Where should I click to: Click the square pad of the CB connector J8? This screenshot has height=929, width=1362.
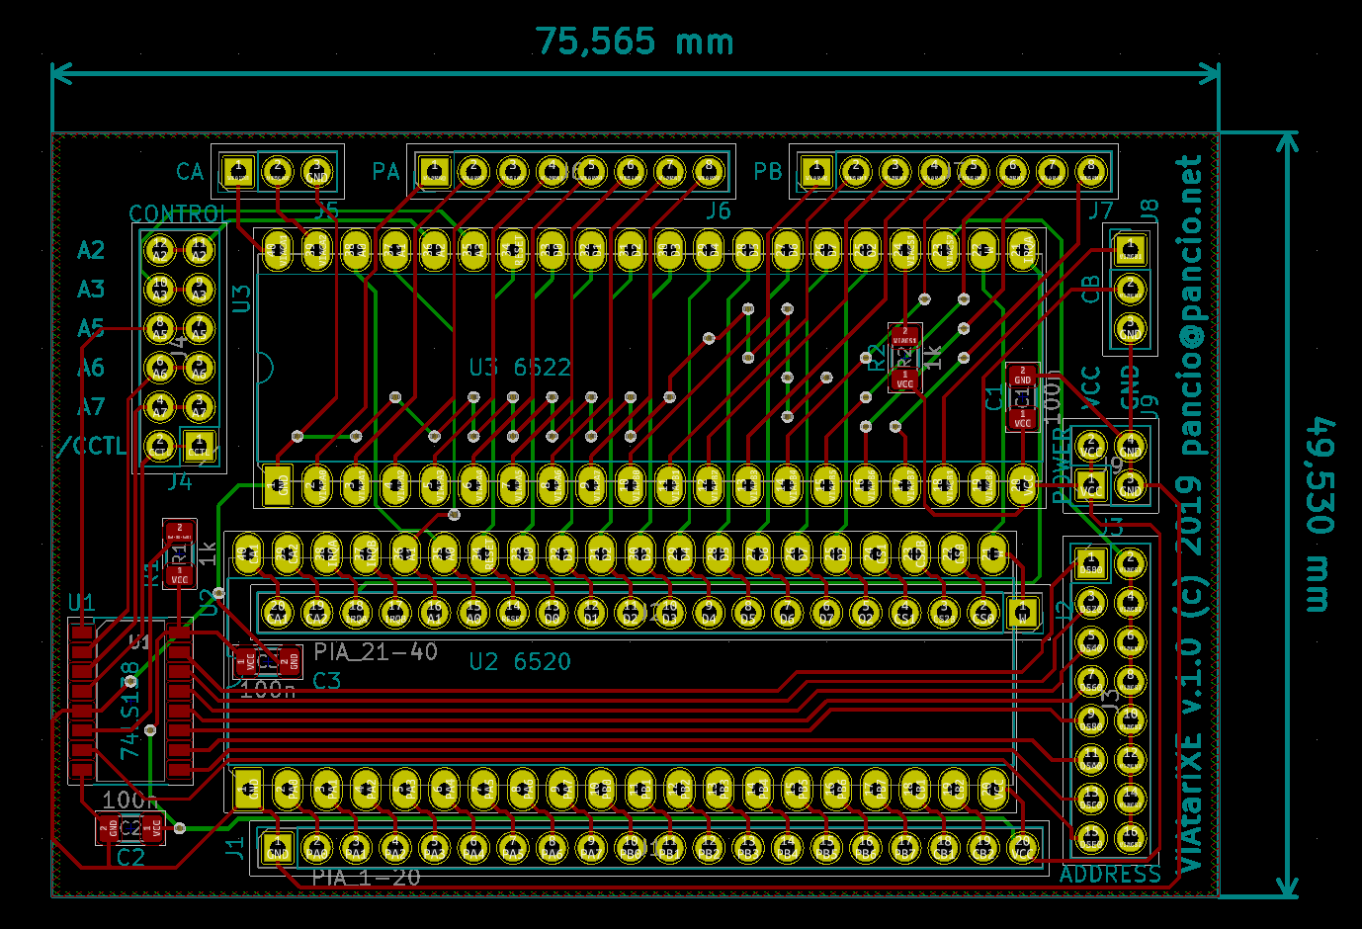click(x=1129, y=249)
